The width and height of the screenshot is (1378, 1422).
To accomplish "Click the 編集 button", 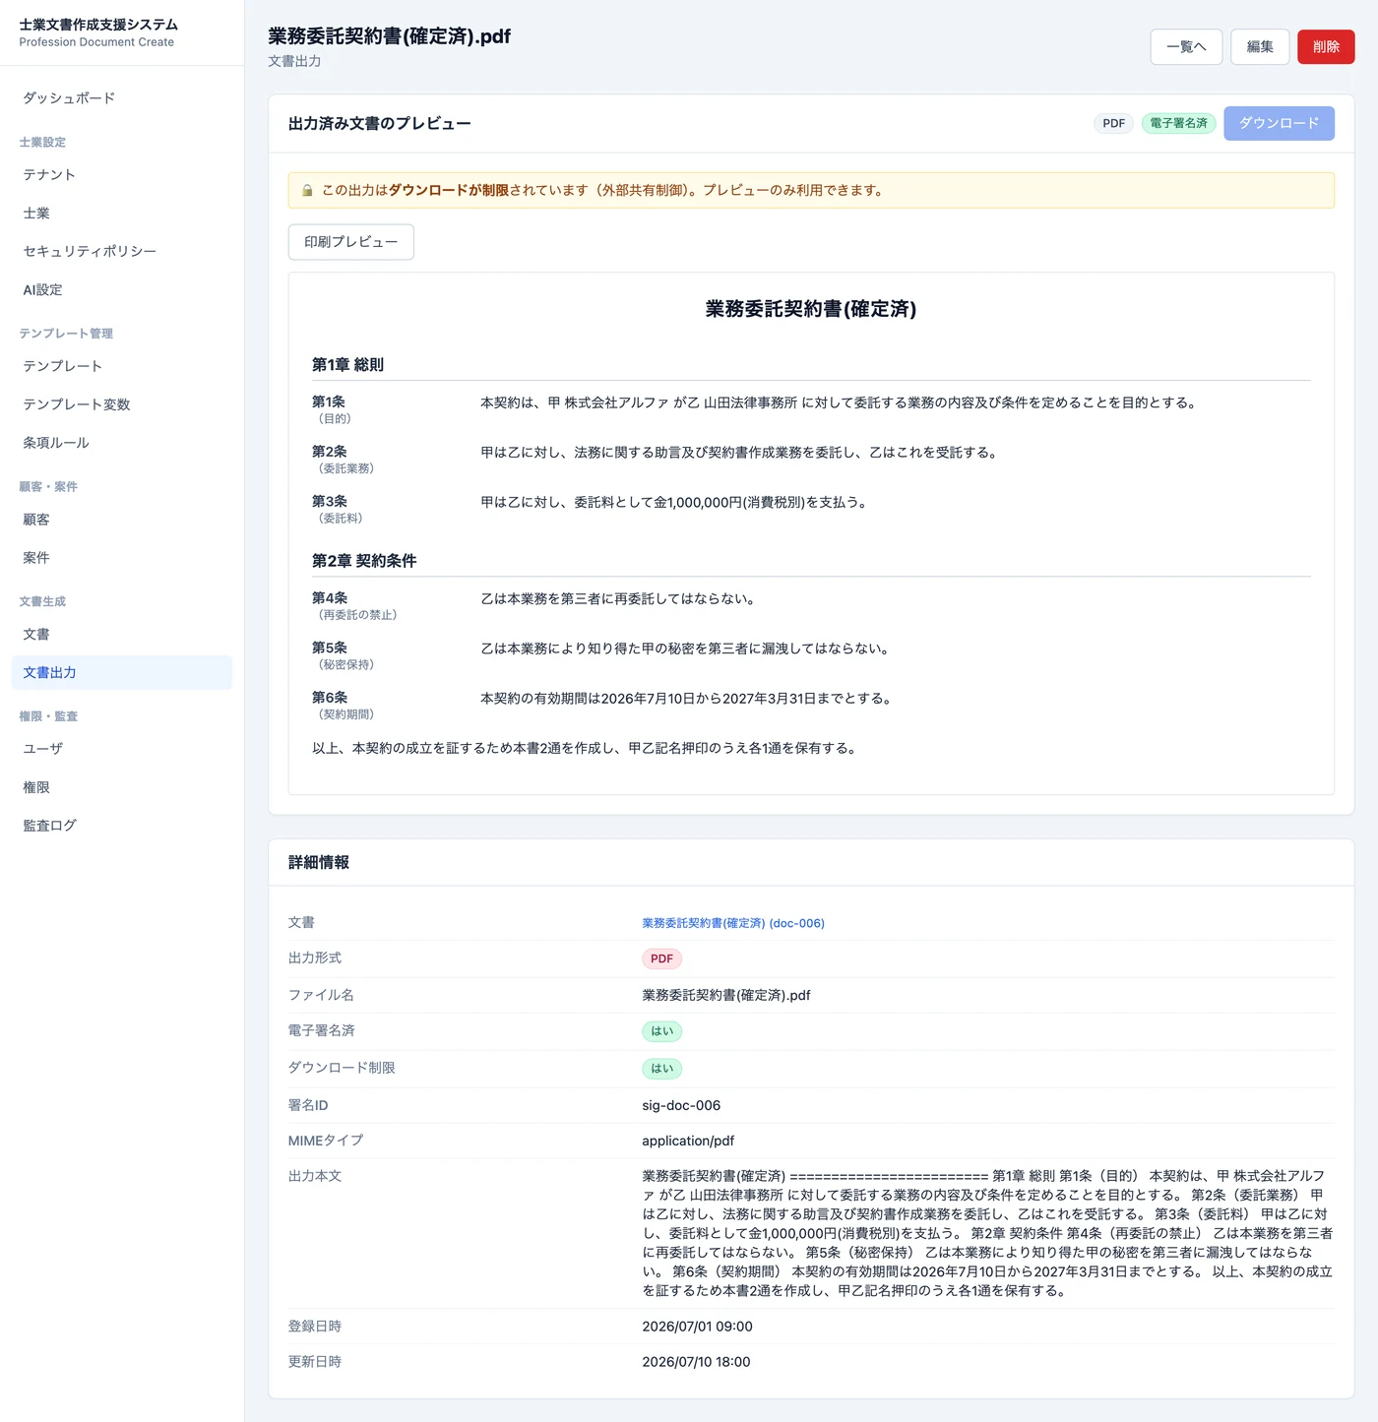I will tap(1260, 47).
